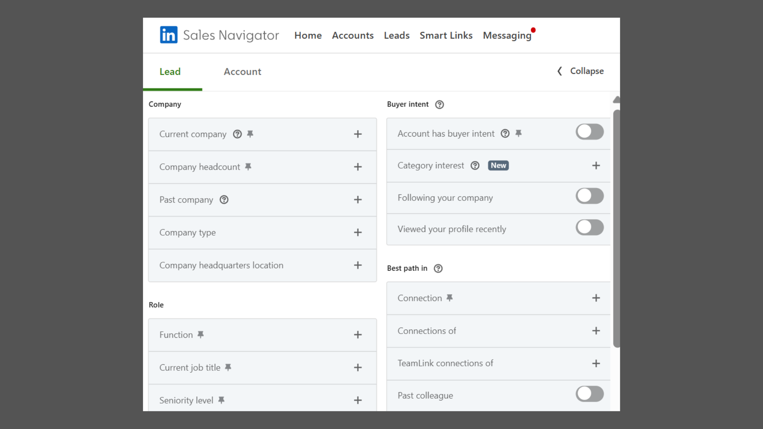
Task: Click help icon beside Category interest
Action: 475,165
